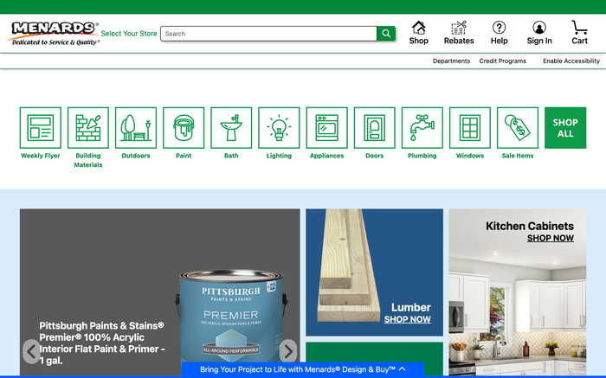The height and width of the screenshot is (378, 606).
Task: Click the SHOP ALL button
Action: (x=565, y=128)
